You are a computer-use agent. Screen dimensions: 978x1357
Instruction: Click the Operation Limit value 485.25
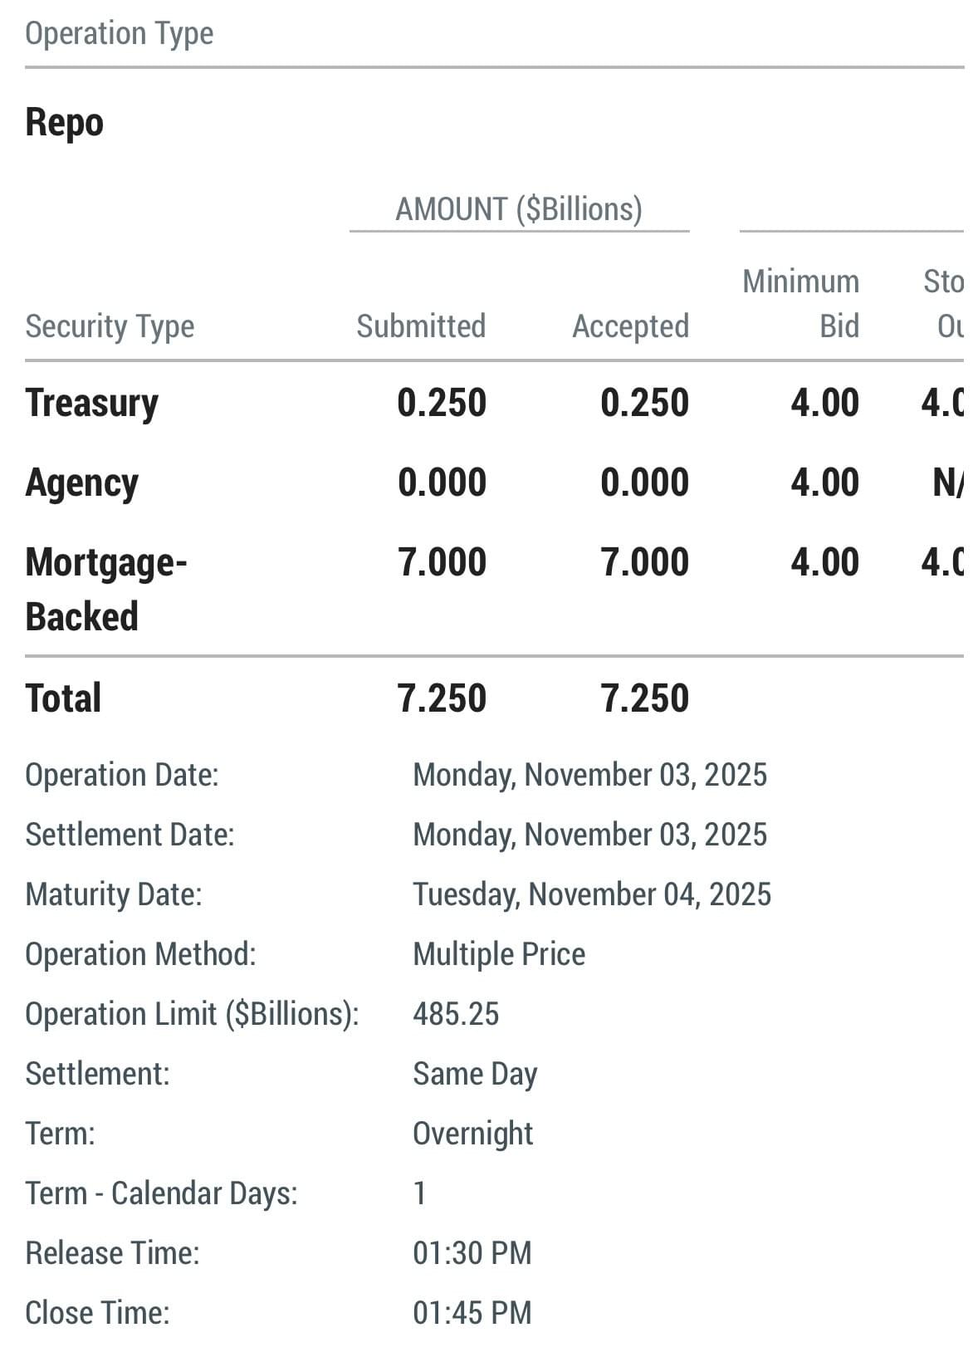point(456,1014)
